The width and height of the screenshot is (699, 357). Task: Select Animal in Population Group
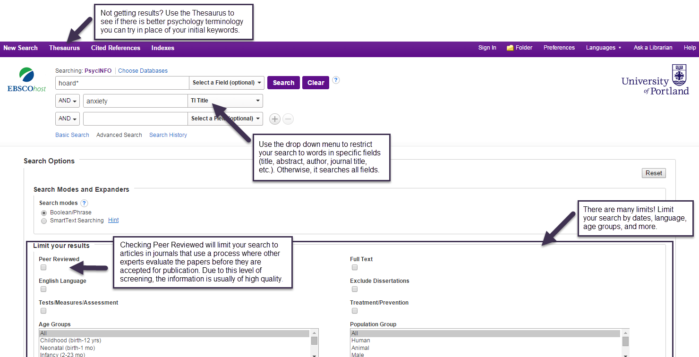[x=485, y=348]
